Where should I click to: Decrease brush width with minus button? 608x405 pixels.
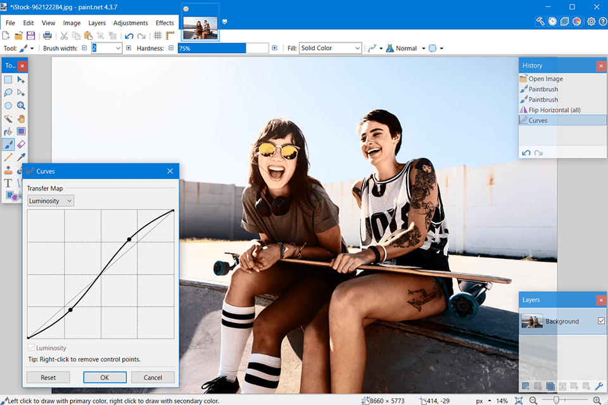coord(84,48)
